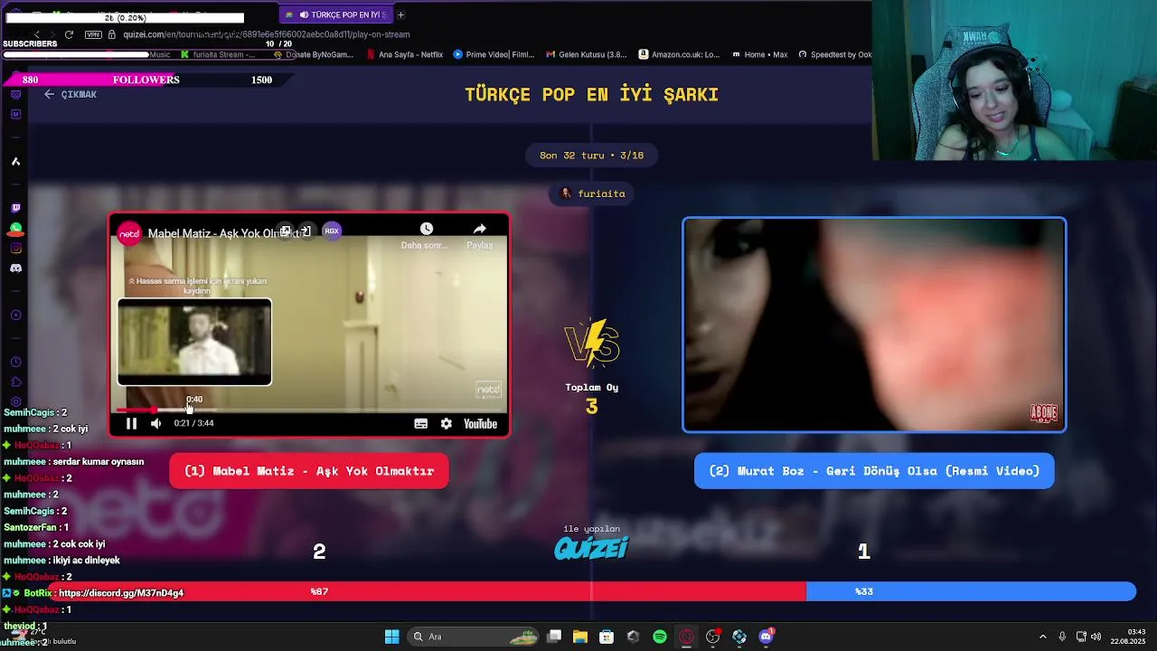Click the Quizei logo
This screenshot has height=651, width=1157.
coord(591,548)
